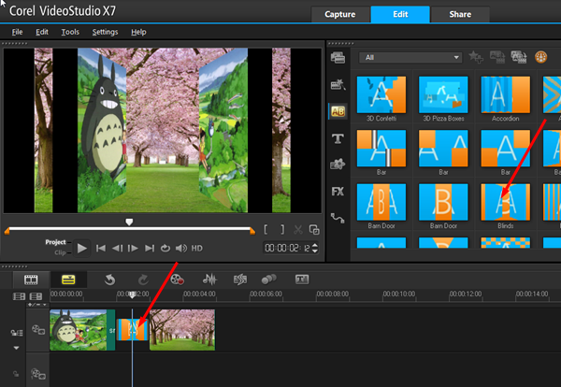561x387 pixels.
Task: Click the Record/Capture option icon
Action: click(x=179, y=279)
